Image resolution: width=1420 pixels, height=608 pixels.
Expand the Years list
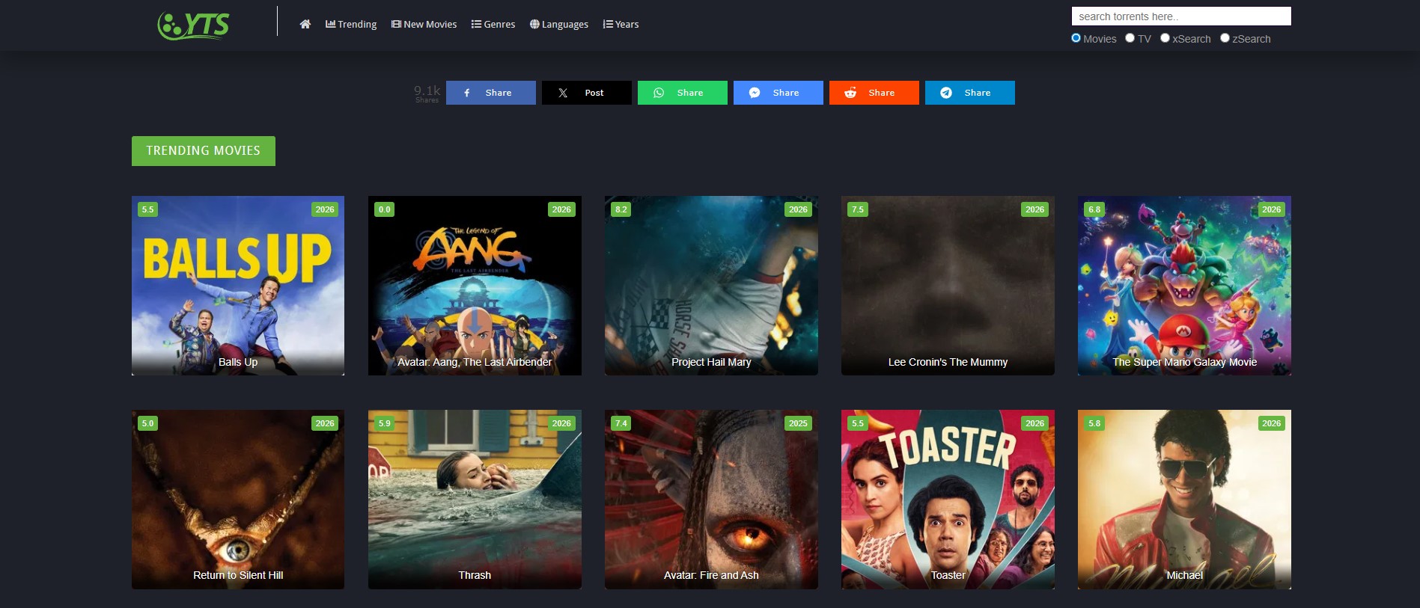(x=621, y=24)
